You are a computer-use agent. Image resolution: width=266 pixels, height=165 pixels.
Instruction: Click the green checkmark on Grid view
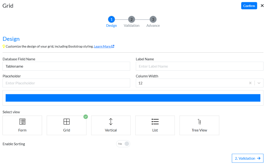(86, 117)
